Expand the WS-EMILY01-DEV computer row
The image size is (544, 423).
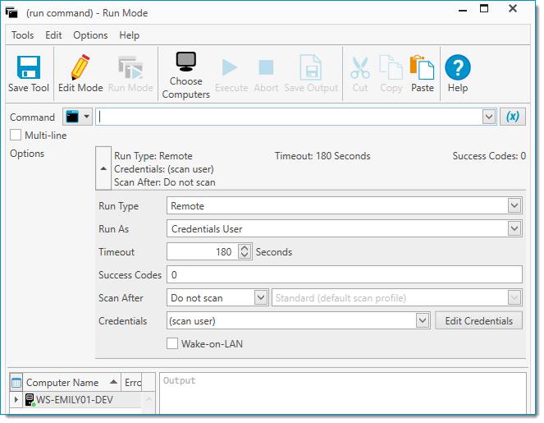point(16,400)
